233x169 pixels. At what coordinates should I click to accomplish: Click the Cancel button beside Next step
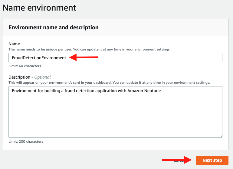(179, 160)
